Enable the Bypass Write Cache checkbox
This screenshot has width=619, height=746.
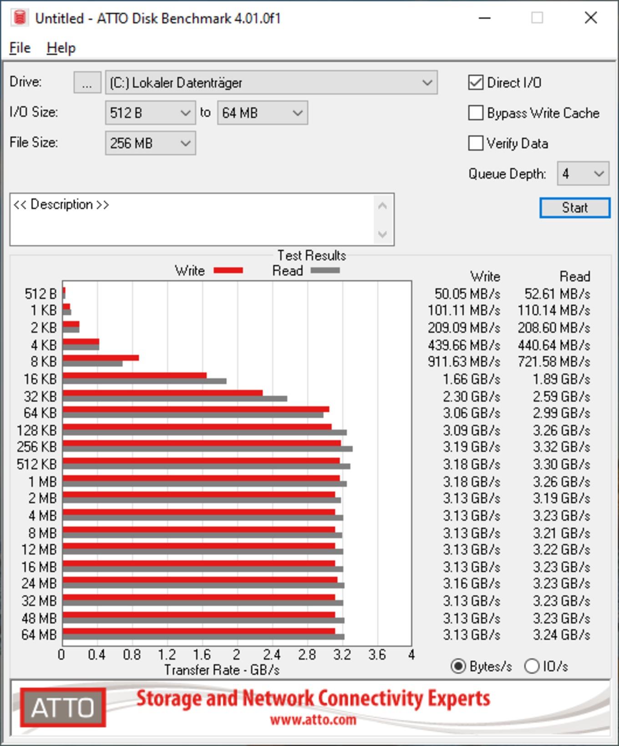click(476, 113)
